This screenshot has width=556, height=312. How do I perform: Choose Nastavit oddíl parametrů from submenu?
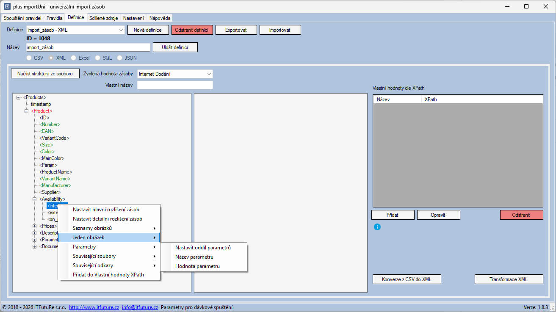pos(203,248)
